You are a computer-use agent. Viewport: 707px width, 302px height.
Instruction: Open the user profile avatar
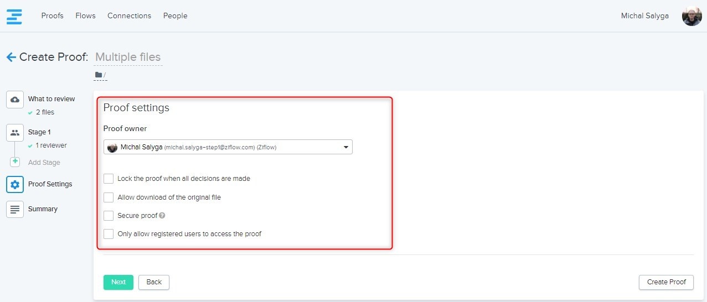pos(691,16)
